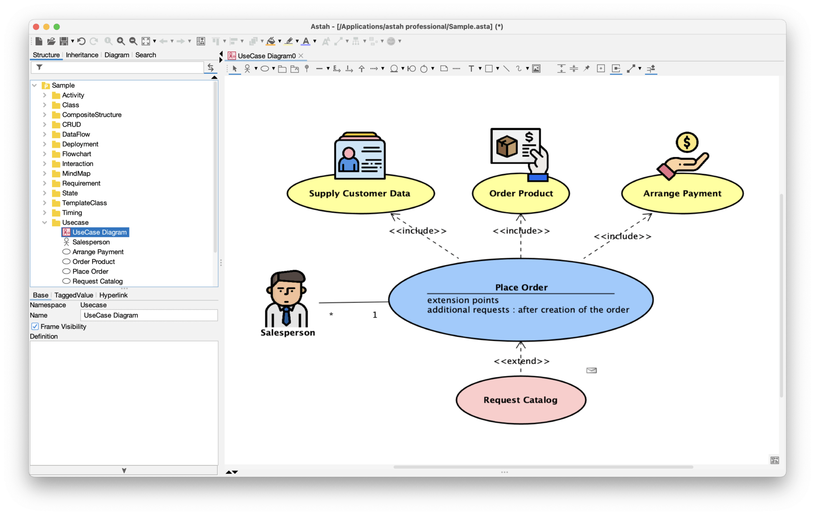Viewport: 815px width, 515px height.
Task: Click the tree synchronize button beside the search box
Action: click(211, 67)
